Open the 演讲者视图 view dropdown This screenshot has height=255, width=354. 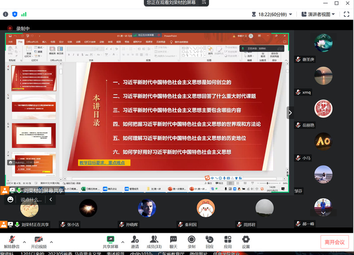tap(319, 14)
